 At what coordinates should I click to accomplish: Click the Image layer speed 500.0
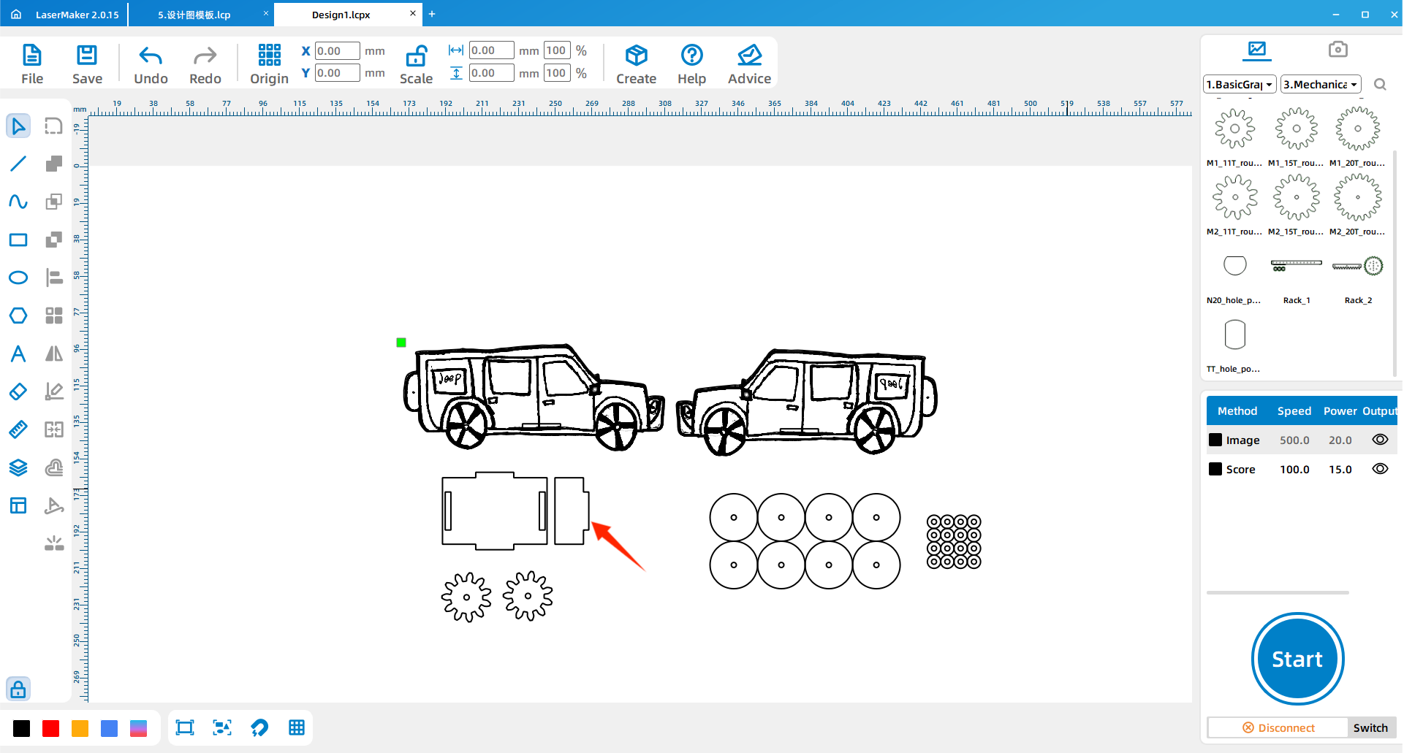coord(1294,440)
